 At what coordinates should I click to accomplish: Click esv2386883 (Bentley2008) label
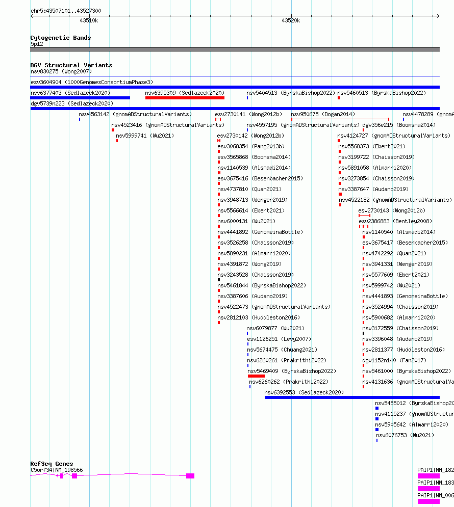tap(395, 221)
